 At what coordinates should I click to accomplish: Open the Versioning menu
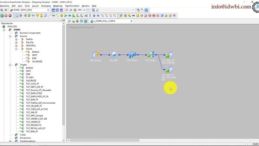coord(46,6)
